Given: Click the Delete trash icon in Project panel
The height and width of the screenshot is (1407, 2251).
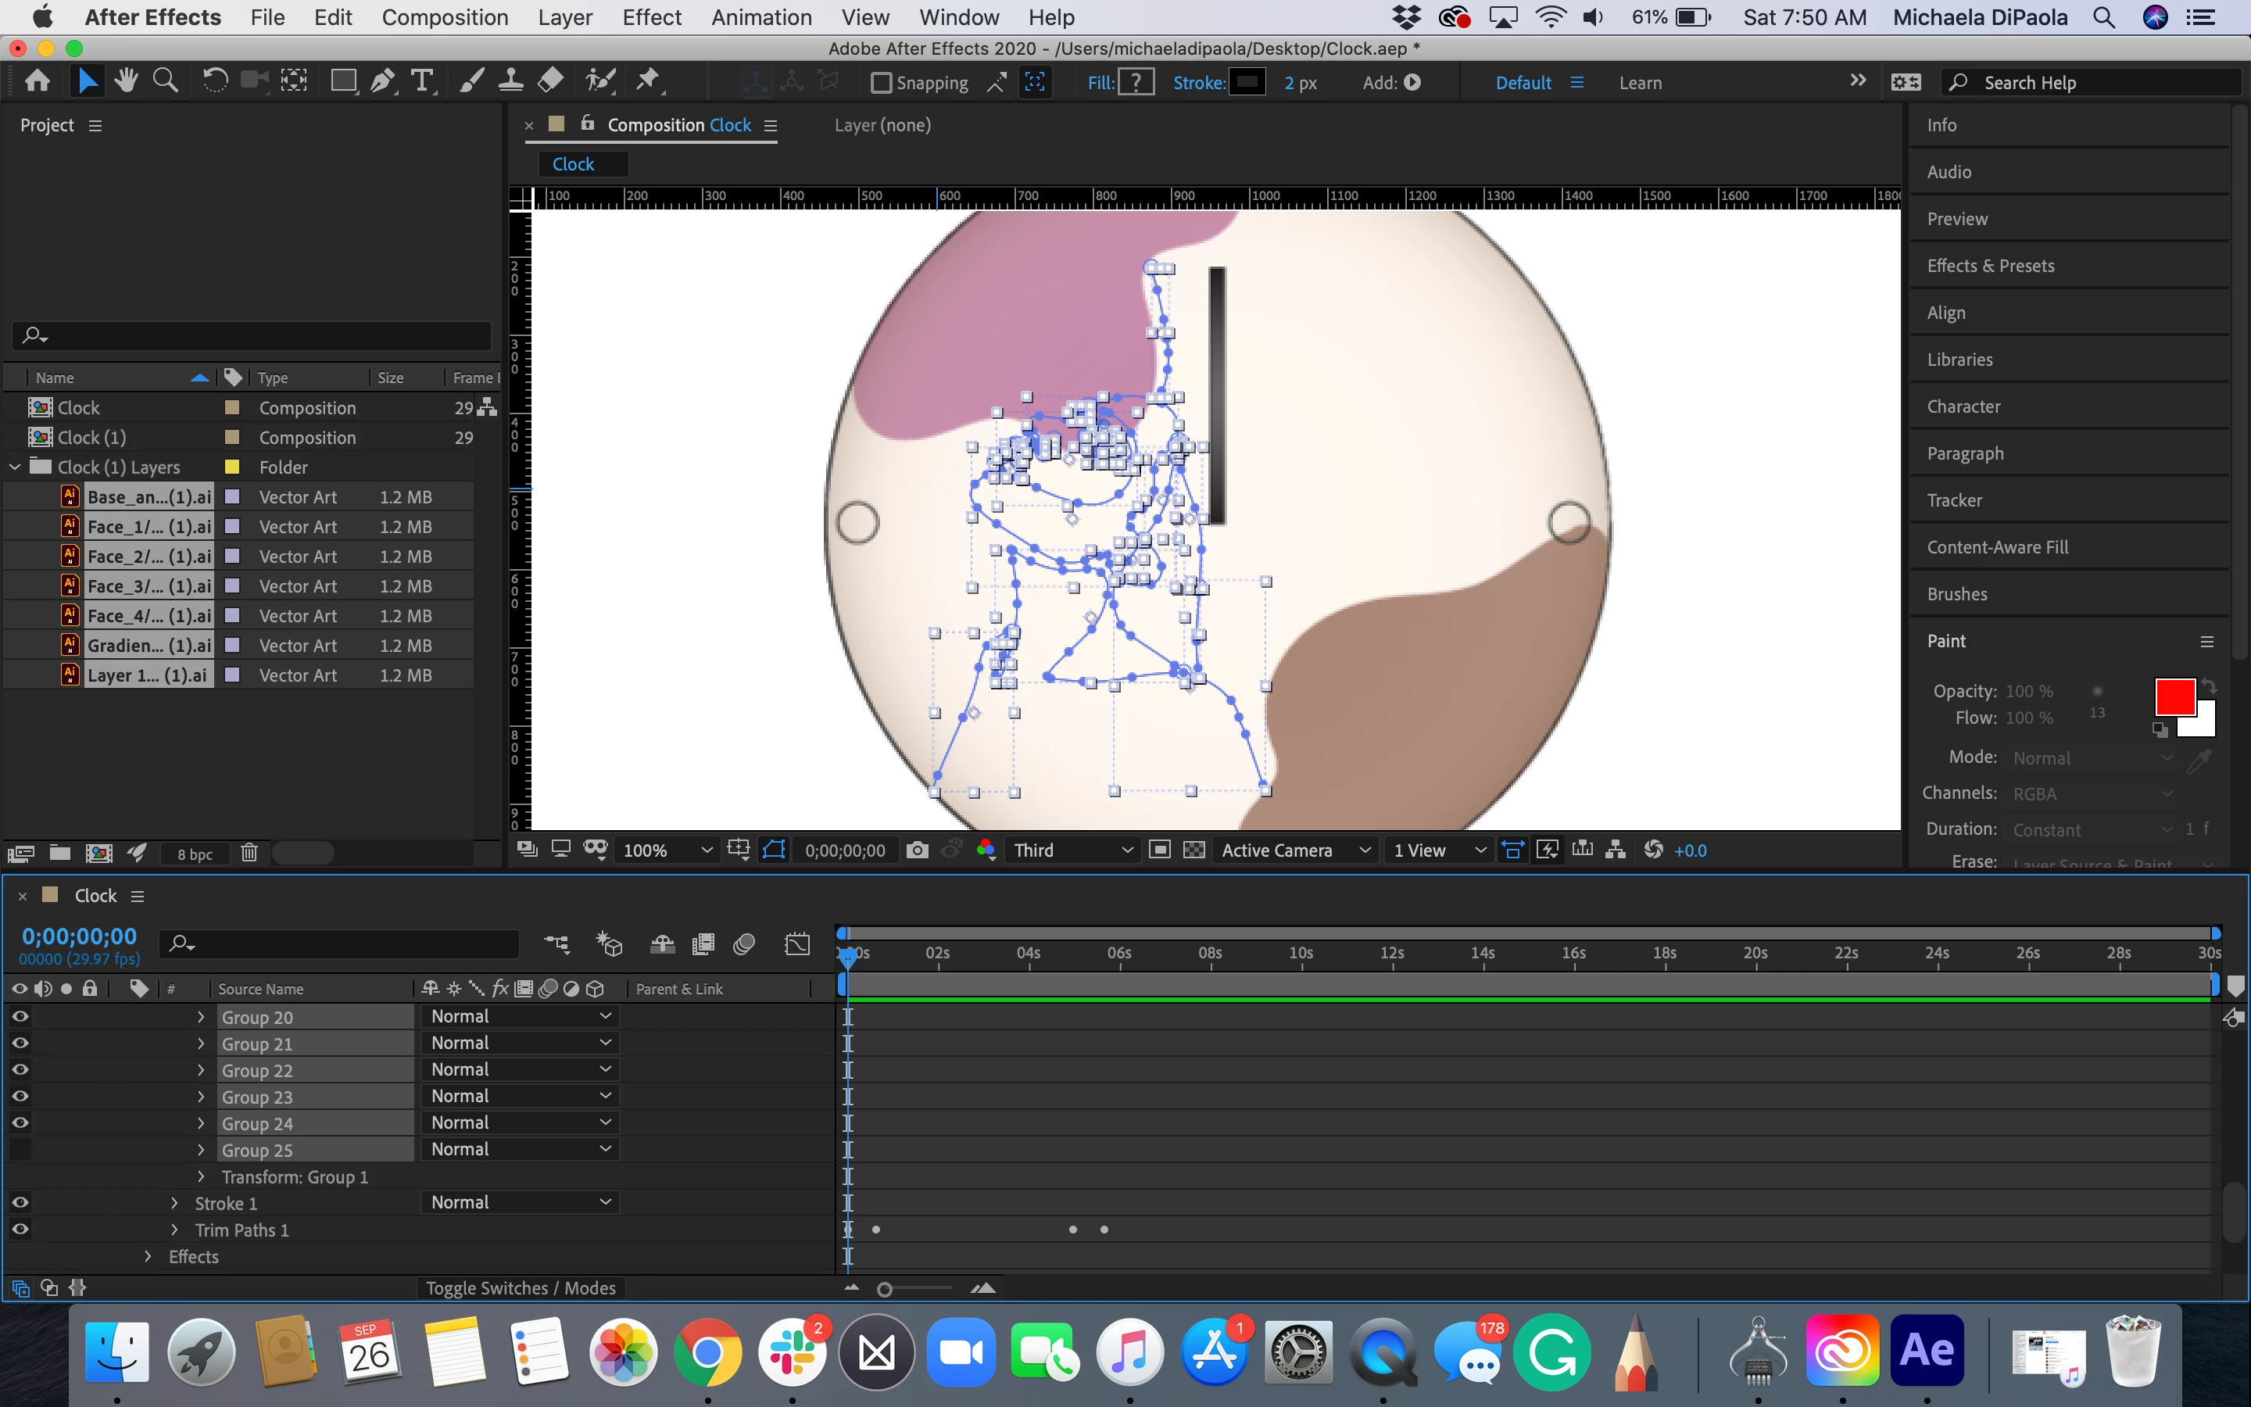Looking at the screenshot, I should (249, 852).
